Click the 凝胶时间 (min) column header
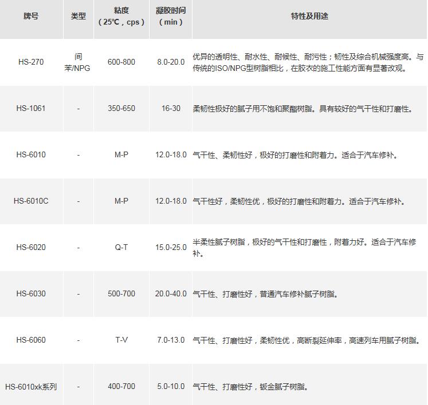This screenshot has height=405, width=428. coord(171,16)
